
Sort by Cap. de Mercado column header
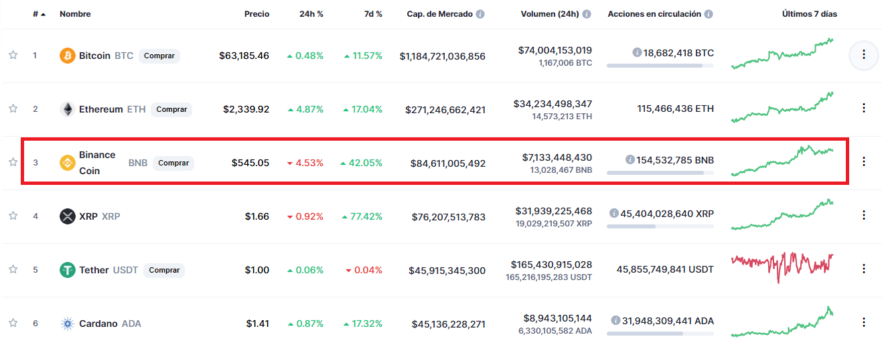click(x=440, y=14)
